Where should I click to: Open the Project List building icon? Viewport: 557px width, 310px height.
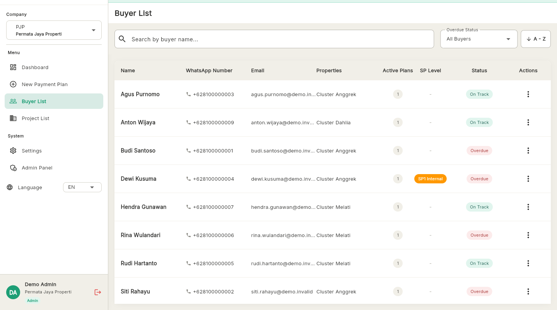(13, 118)
